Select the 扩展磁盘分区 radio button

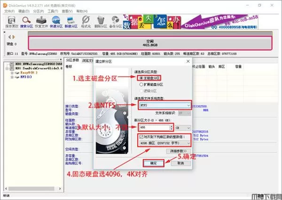pos(141,84)
